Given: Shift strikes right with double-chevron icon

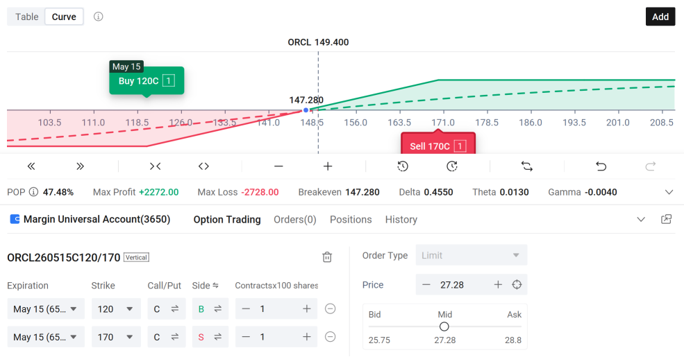Looking at the screenshot, I should coord(80,166).
